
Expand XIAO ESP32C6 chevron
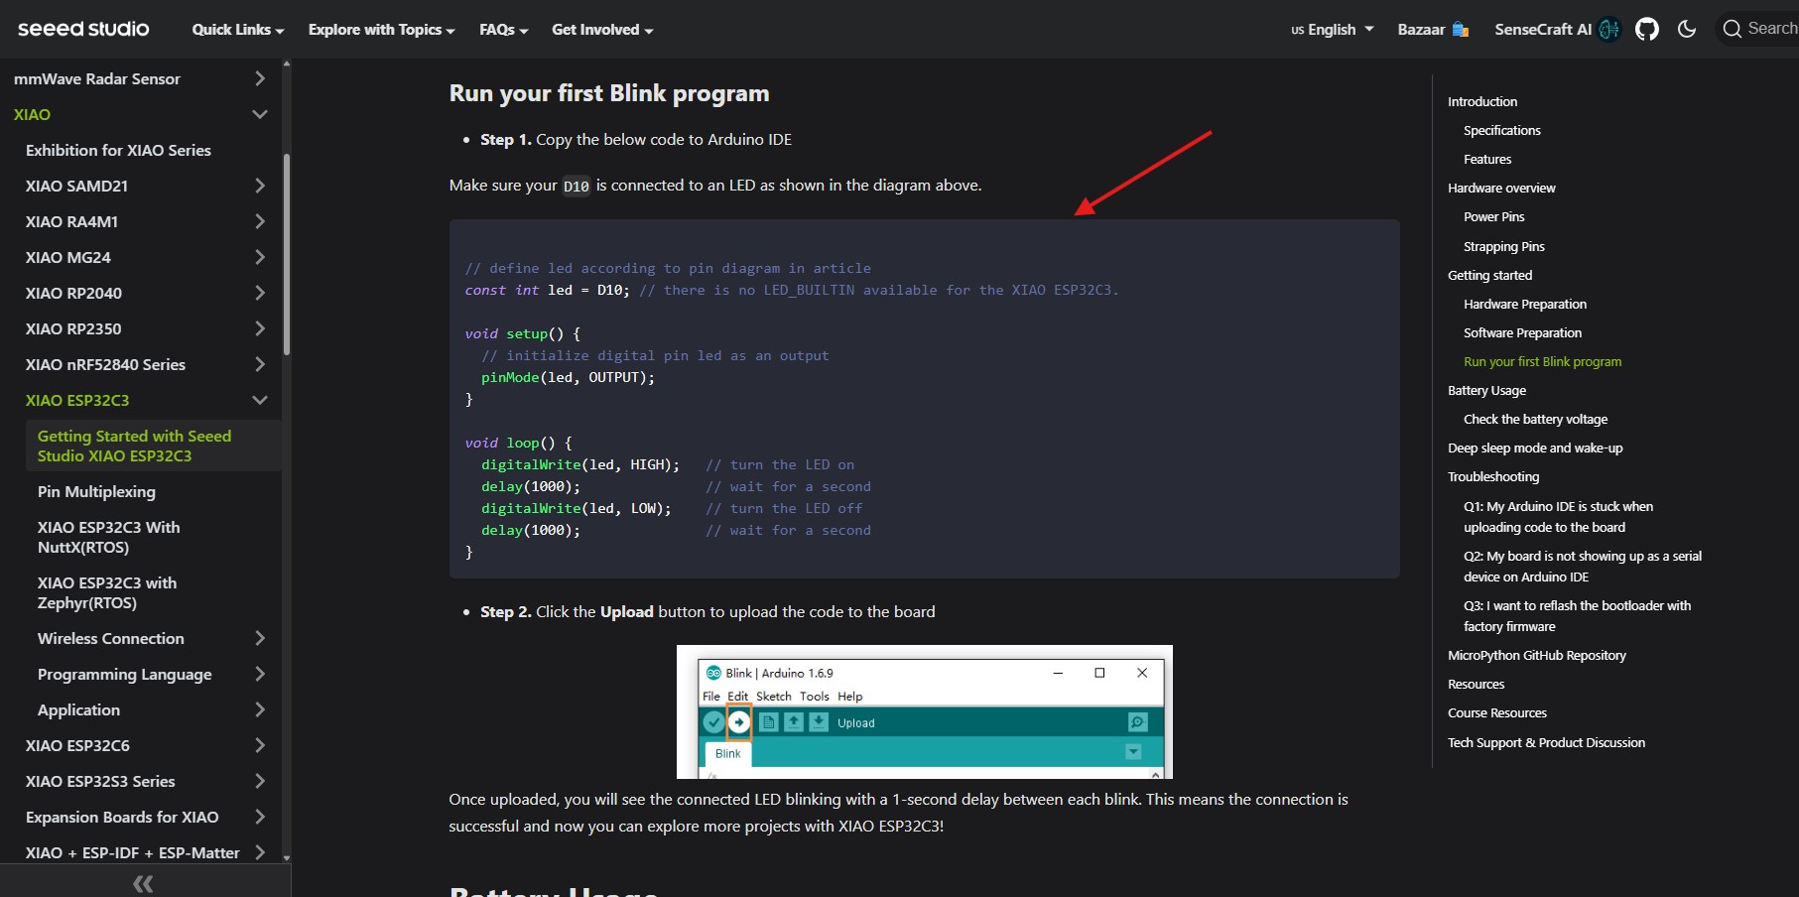coord(260,745)
